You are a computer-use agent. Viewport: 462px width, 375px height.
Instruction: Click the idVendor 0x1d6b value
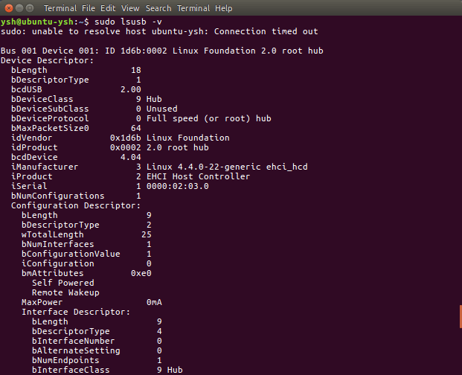tap(125, 138)
